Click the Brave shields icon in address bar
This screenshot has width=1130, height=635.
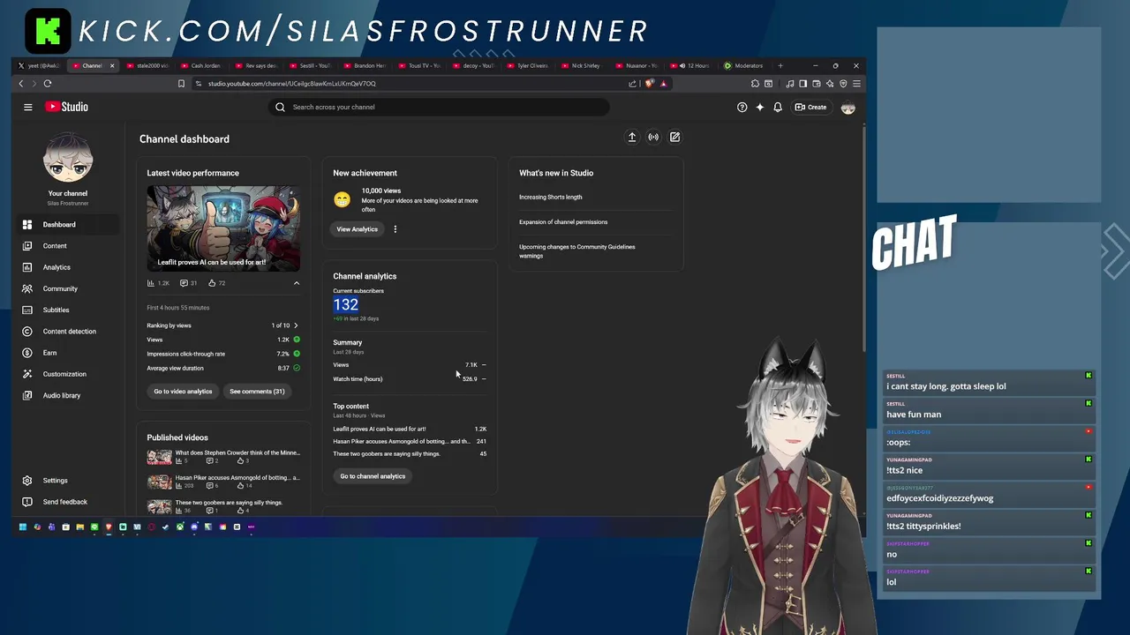(649, 84)
